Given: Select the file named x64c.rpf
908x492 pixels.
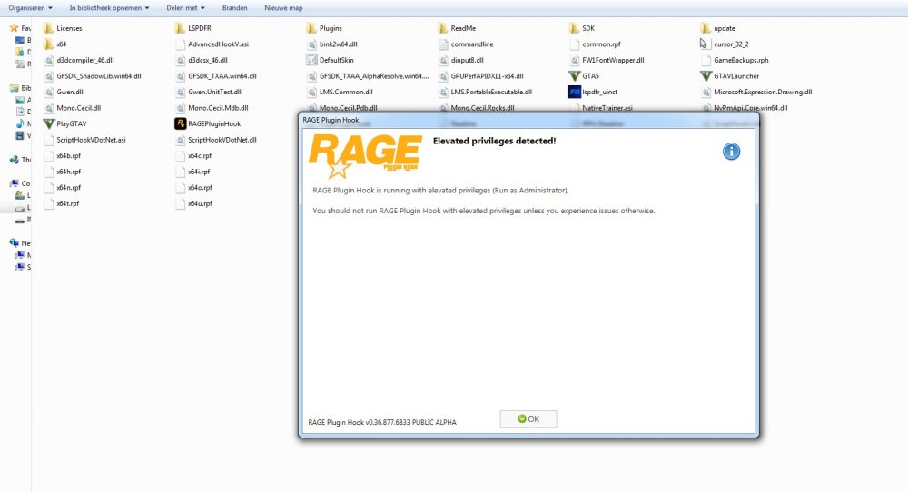Looking at the screenshot, I should tap(200, 155).
